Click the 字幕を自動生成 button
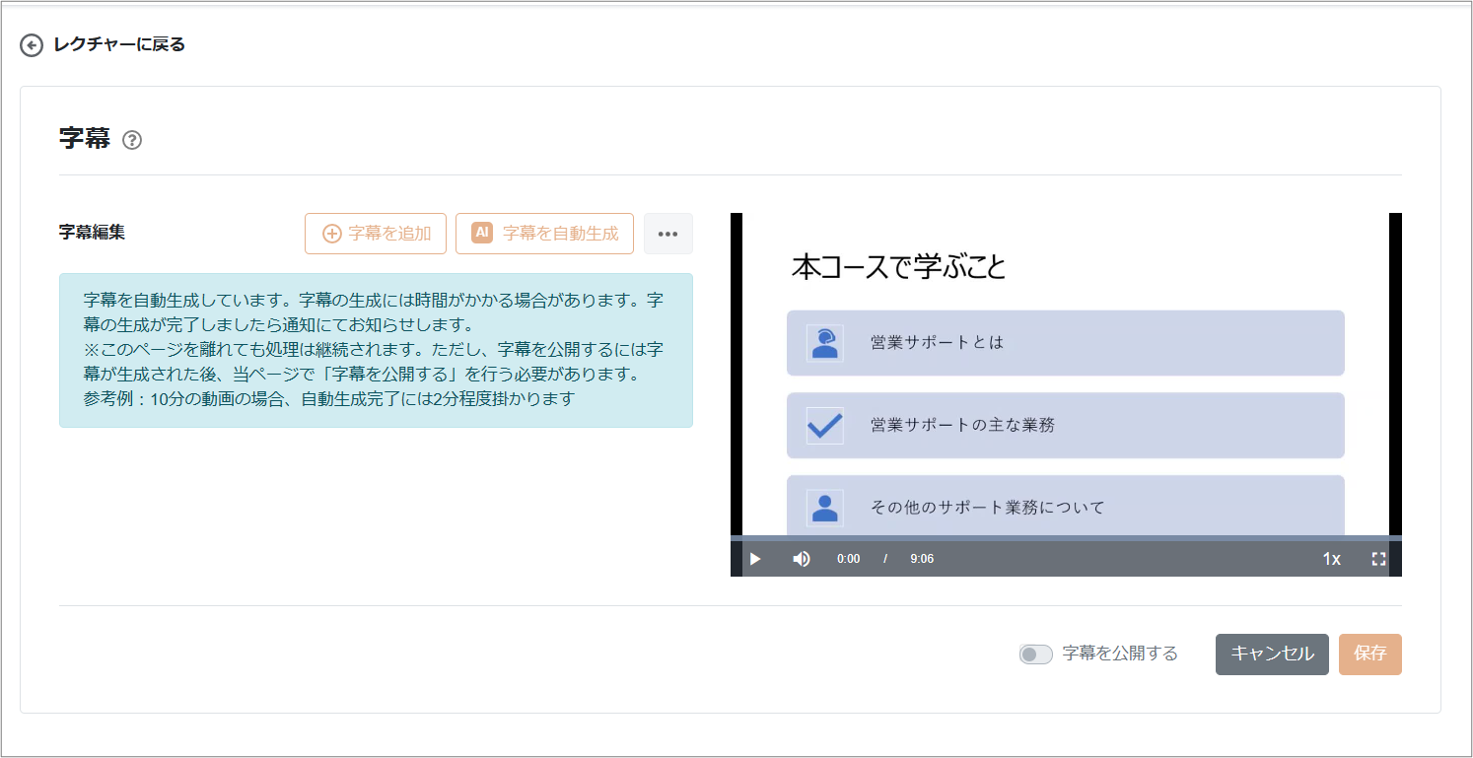Screen dimensions: 1473x758 click(544, 234)
